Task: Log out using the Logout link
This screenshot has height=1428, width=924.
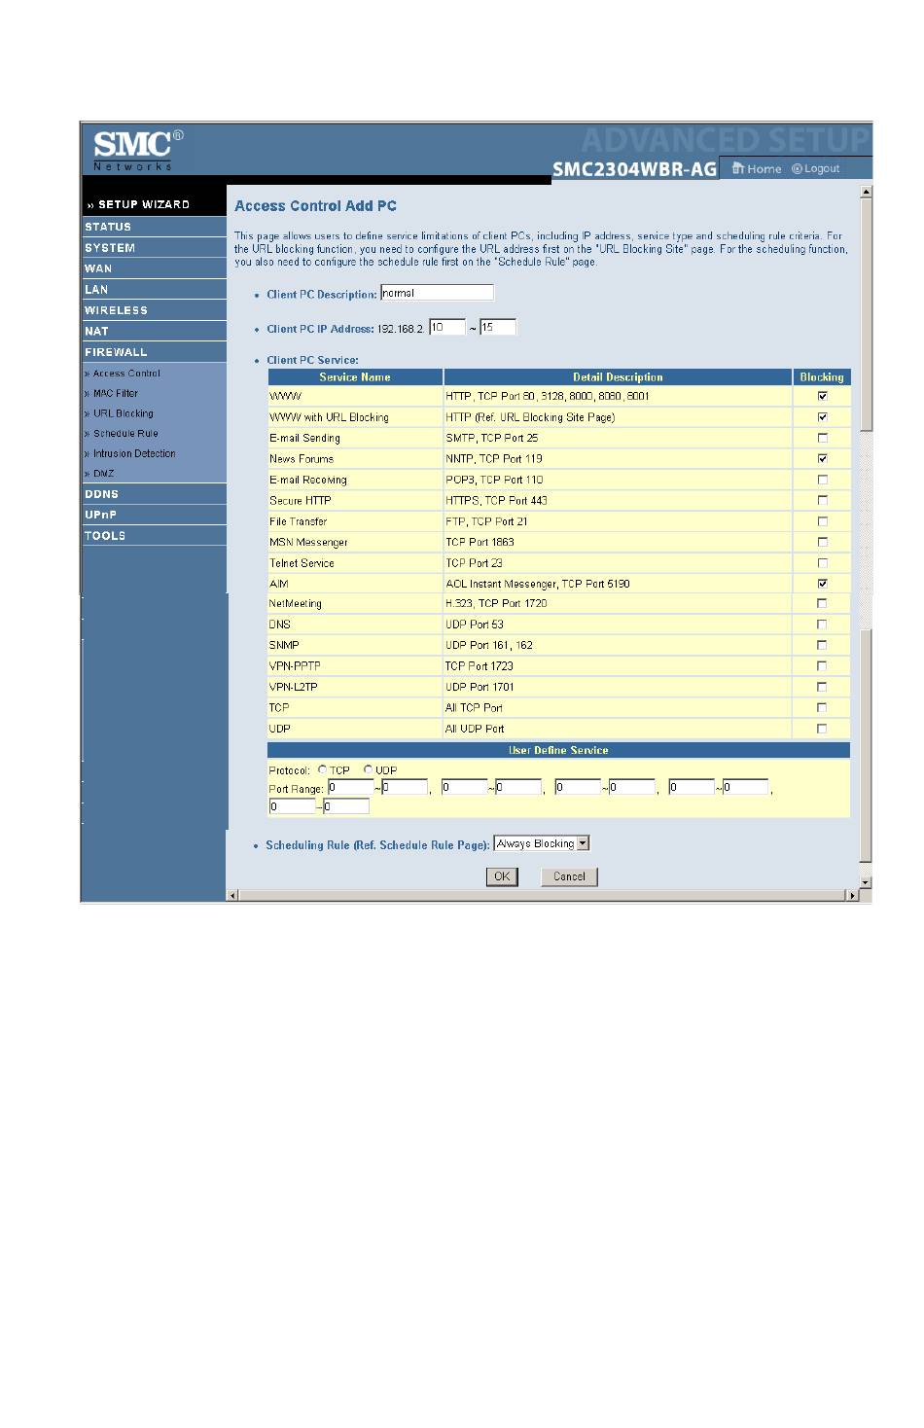Action: (x=816, y=168)
